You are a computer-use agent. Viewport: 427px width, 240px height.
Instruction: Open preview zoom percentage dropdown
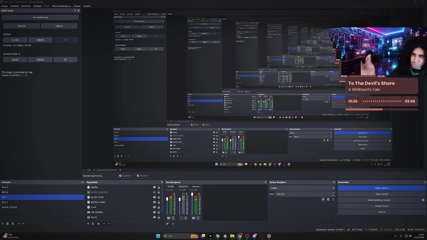click(x=89, y=170)
